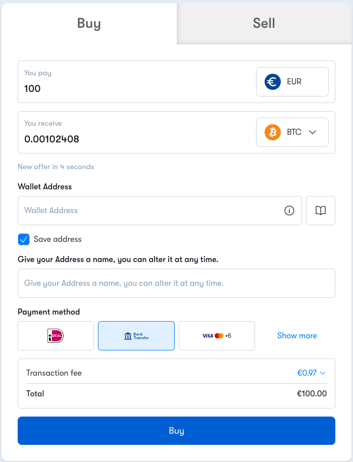Screen dimensions: 353x462
Task: Switch to the Sell tab
Action: coord(264,23)
